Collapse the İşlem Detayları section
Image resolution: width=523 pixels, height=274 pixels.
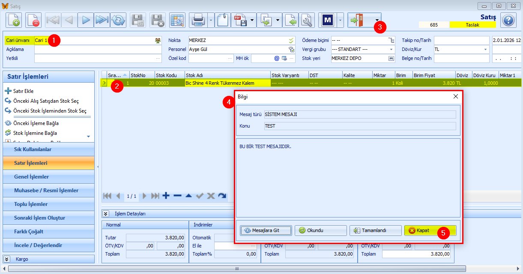tap(105, 214)
